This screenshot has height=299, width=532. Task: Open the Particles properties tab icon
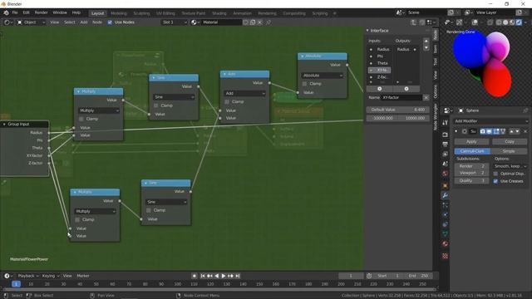click(446, 205)
